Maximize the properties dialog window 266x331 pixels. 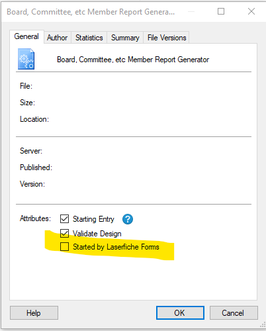coord(221,11)
